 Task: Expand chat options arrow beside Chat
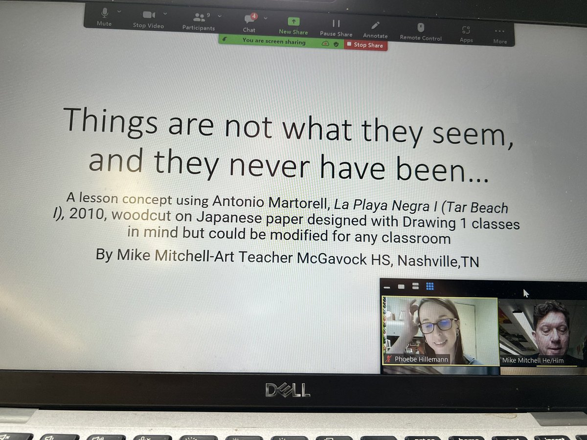coord(266,18)
